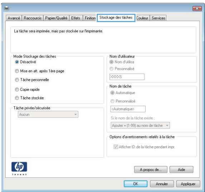
Task: Open help with the Aide button
Action: 181,169
